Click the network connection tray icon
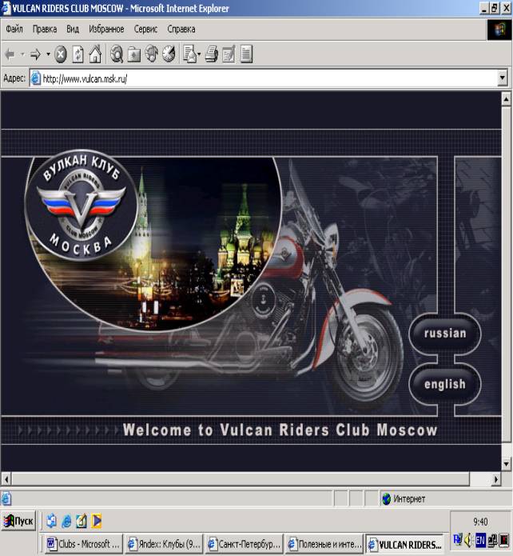The height and width of the screenshot is (556, 513). coord(492,540)
